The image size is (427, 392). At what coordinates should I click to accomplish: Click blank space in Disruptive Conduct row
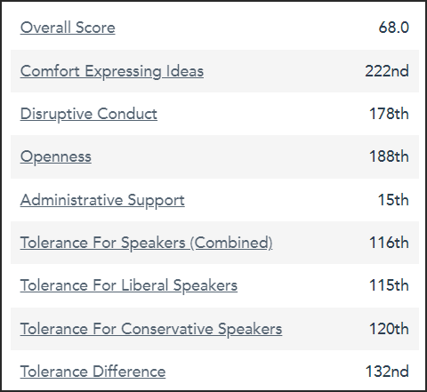[262, 114]
